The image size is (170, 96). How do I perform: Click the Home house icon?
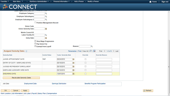tap(150, 2)
